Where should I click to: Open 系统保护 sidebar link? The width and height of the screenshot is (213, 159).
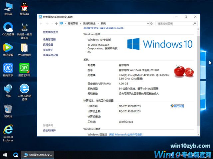pyautogui.click(x=48, y=50)
